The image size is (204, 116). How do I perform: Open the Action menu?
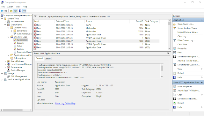coord(10,7)
